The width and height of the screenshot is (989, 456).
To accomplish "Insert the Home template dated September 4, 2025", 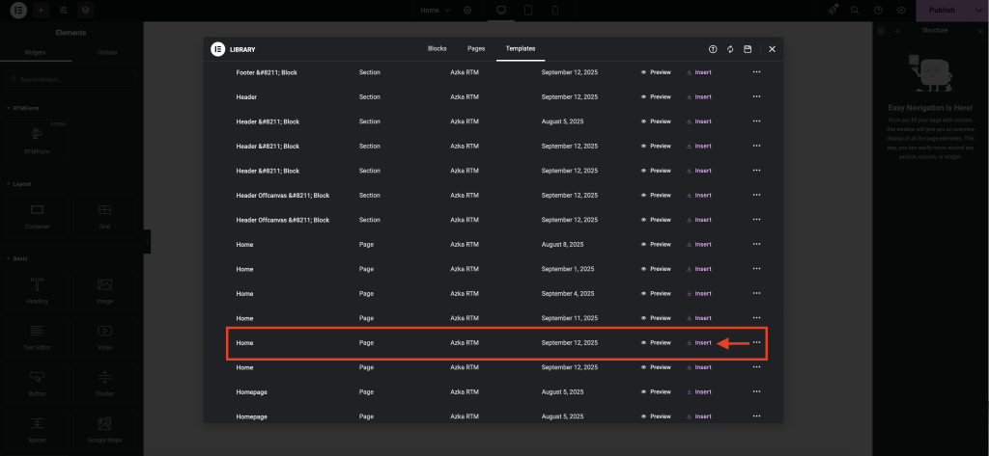I will point(699,293).
